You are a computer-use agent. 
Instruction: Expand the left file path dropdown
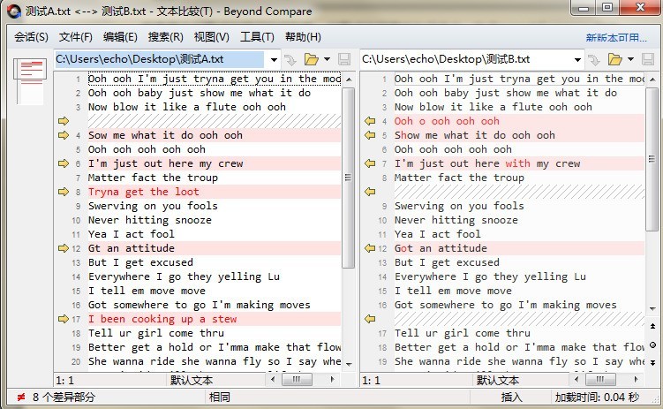tap(274, 59)
